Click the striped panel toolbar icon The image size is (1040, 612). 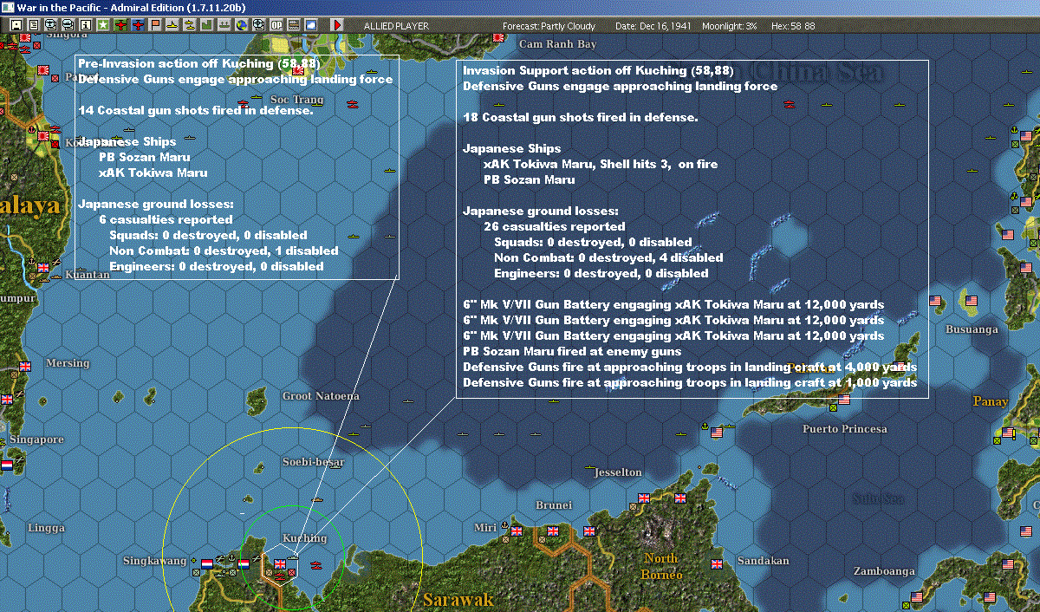tap(294, 26)
